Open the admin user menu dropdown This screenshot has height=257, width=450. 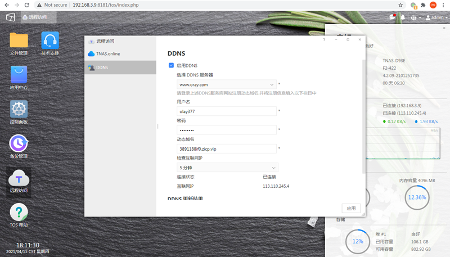436,17
